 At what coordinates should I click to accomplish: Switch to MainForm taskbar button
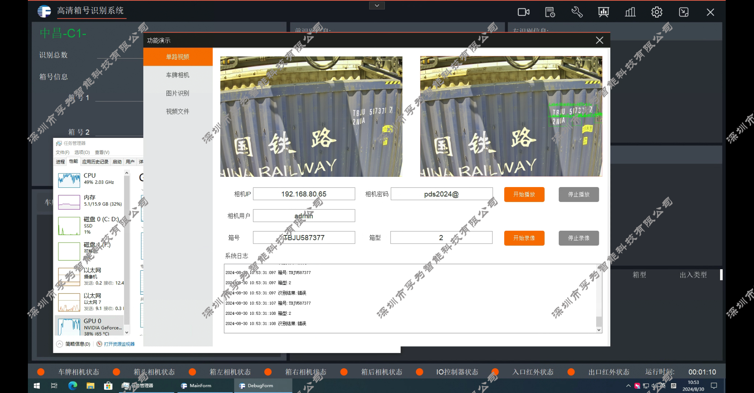204,386
